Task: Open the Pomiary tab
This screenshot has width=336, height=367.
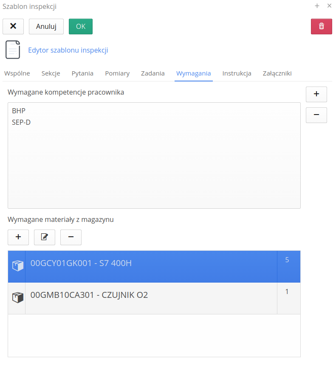Action: [x=117, y=73]
